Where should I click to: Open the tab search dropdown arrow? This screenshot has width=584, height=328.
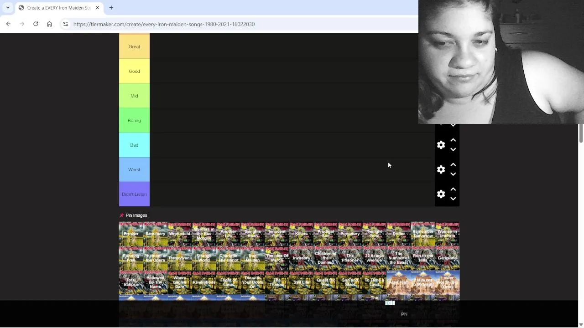(x=8, y=8)
